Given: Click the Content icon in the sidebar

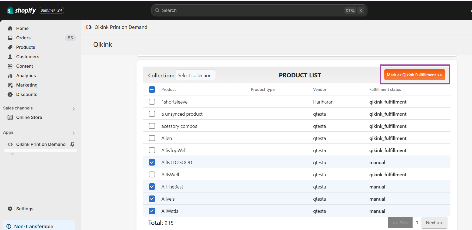Looking at the screenshot, I should 10,66.
